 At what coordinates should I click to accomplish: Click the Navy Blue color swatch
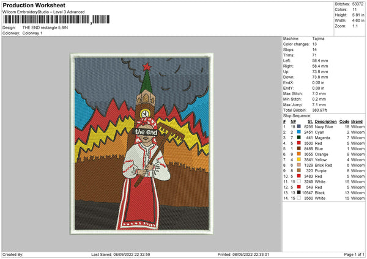pyautogui.click(x=298, y=126)
